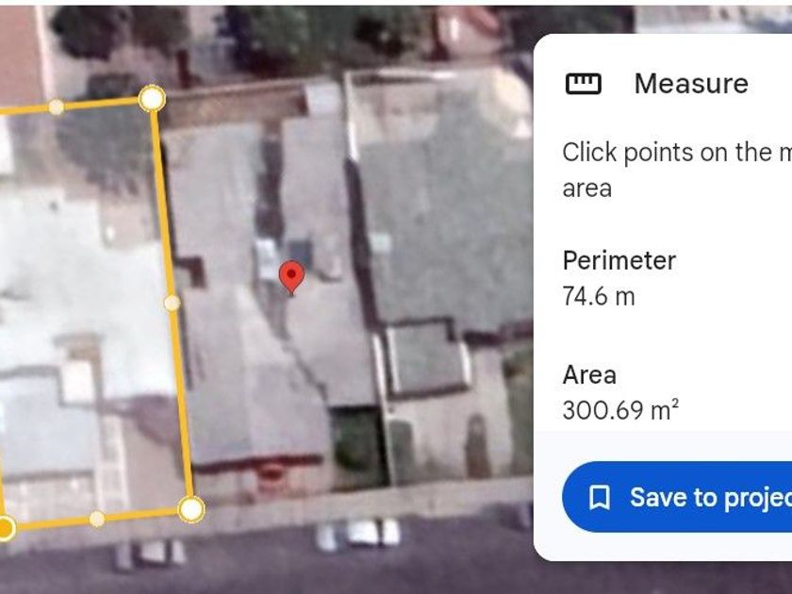This screenshot has width=792, height=594.
Task: Click the Perimeter value 74.6 m
Action: [599, 296]
